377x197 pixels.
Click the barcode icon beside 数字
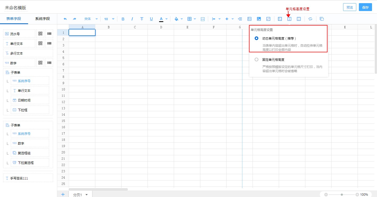(49, 63)
